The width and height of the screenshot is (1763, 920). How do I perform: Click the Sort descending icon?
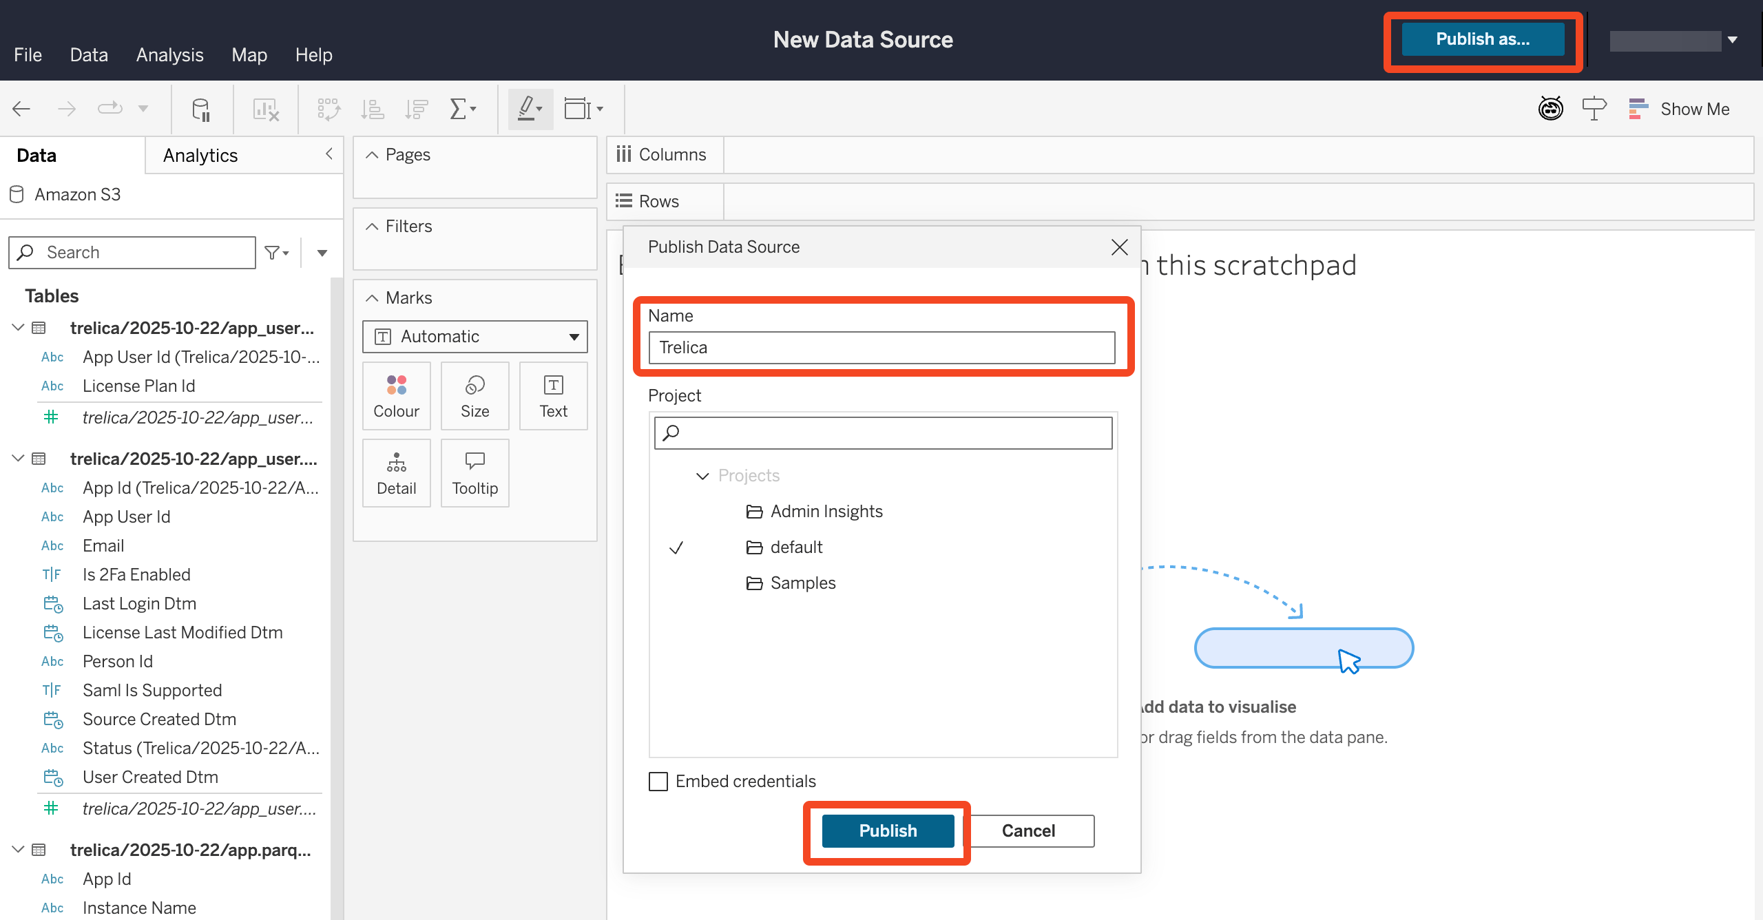(416, 109)
